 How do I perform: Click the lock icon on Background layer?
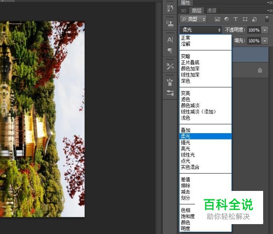(260, 70)
